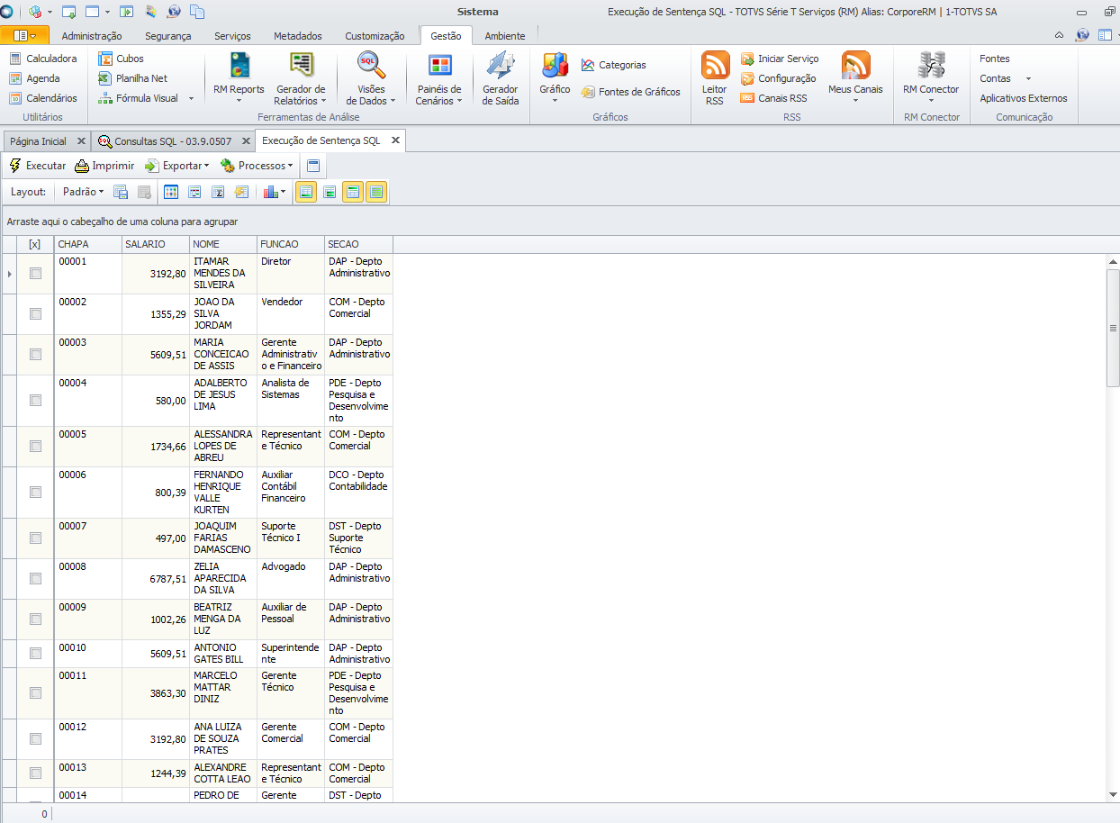This screenshot has width=1120, height=823.
Task: Open Gerador de Relatórios
Action: coord(301,77)
